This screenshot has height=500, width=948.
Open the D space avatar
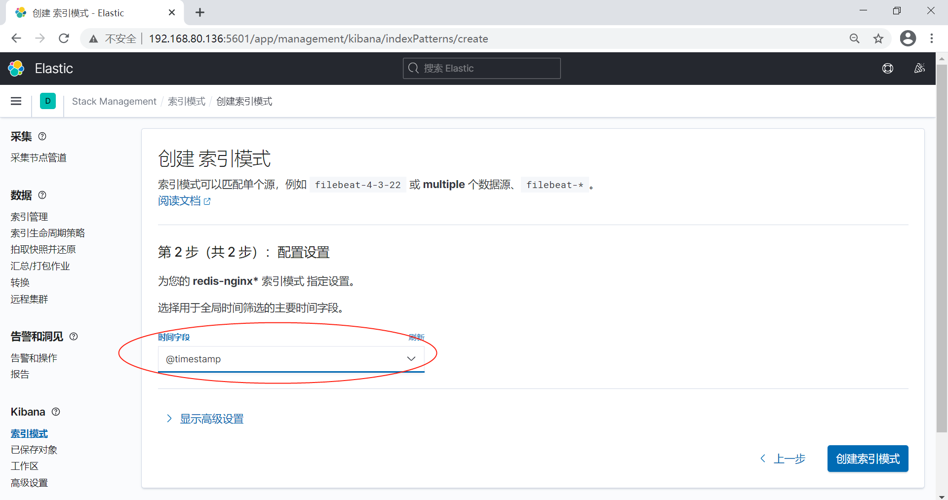[x=48, y=101]
